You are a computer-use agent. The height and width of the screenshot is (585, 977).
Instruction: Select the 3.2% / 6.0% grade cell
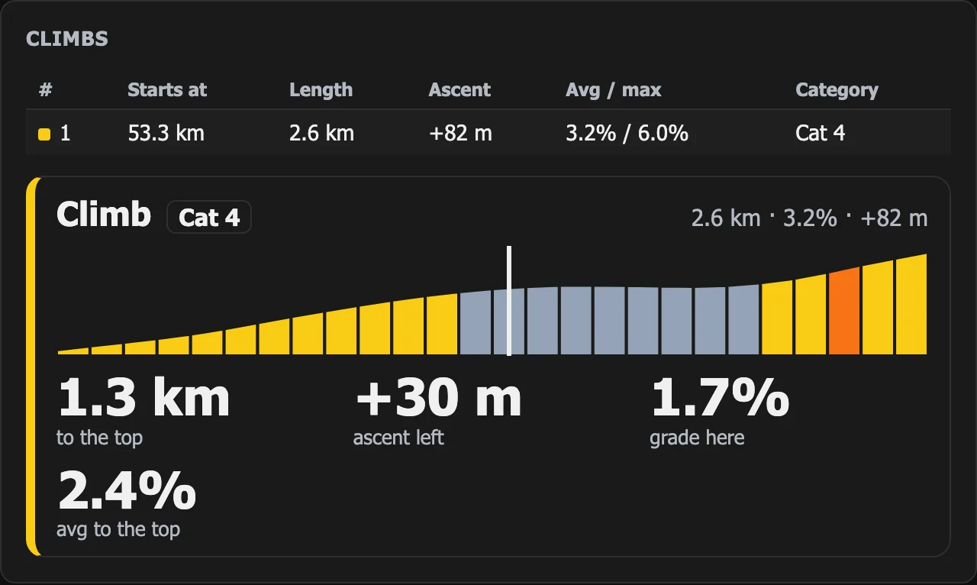(x=627, y=133)
